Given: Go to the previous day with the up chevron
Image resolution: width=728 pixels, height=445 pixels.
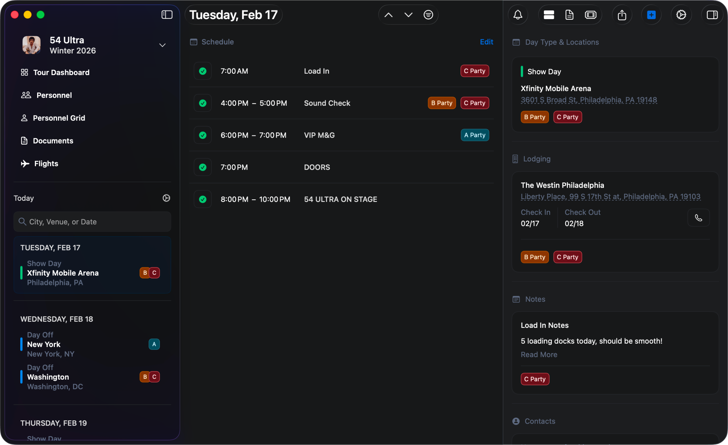Looking at the screenshot, I should click(x=388, y=14).
